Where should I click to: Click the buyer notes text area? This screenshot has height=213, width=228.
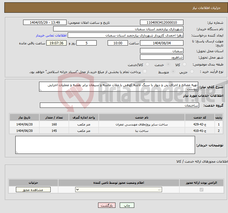click(x=105, y=145)
